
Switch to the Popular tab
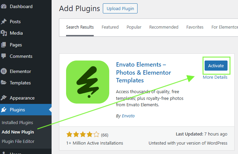coord(133,27)
